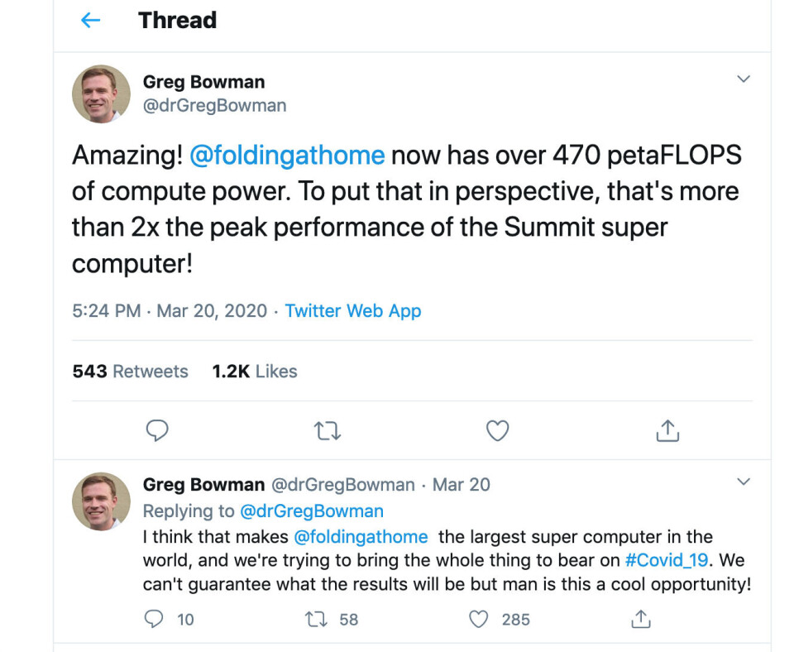The width and height of the screenshot is (794, 652).
Task: Expand the reply tweet's chevron menu
Action: [x=744, y=482]
